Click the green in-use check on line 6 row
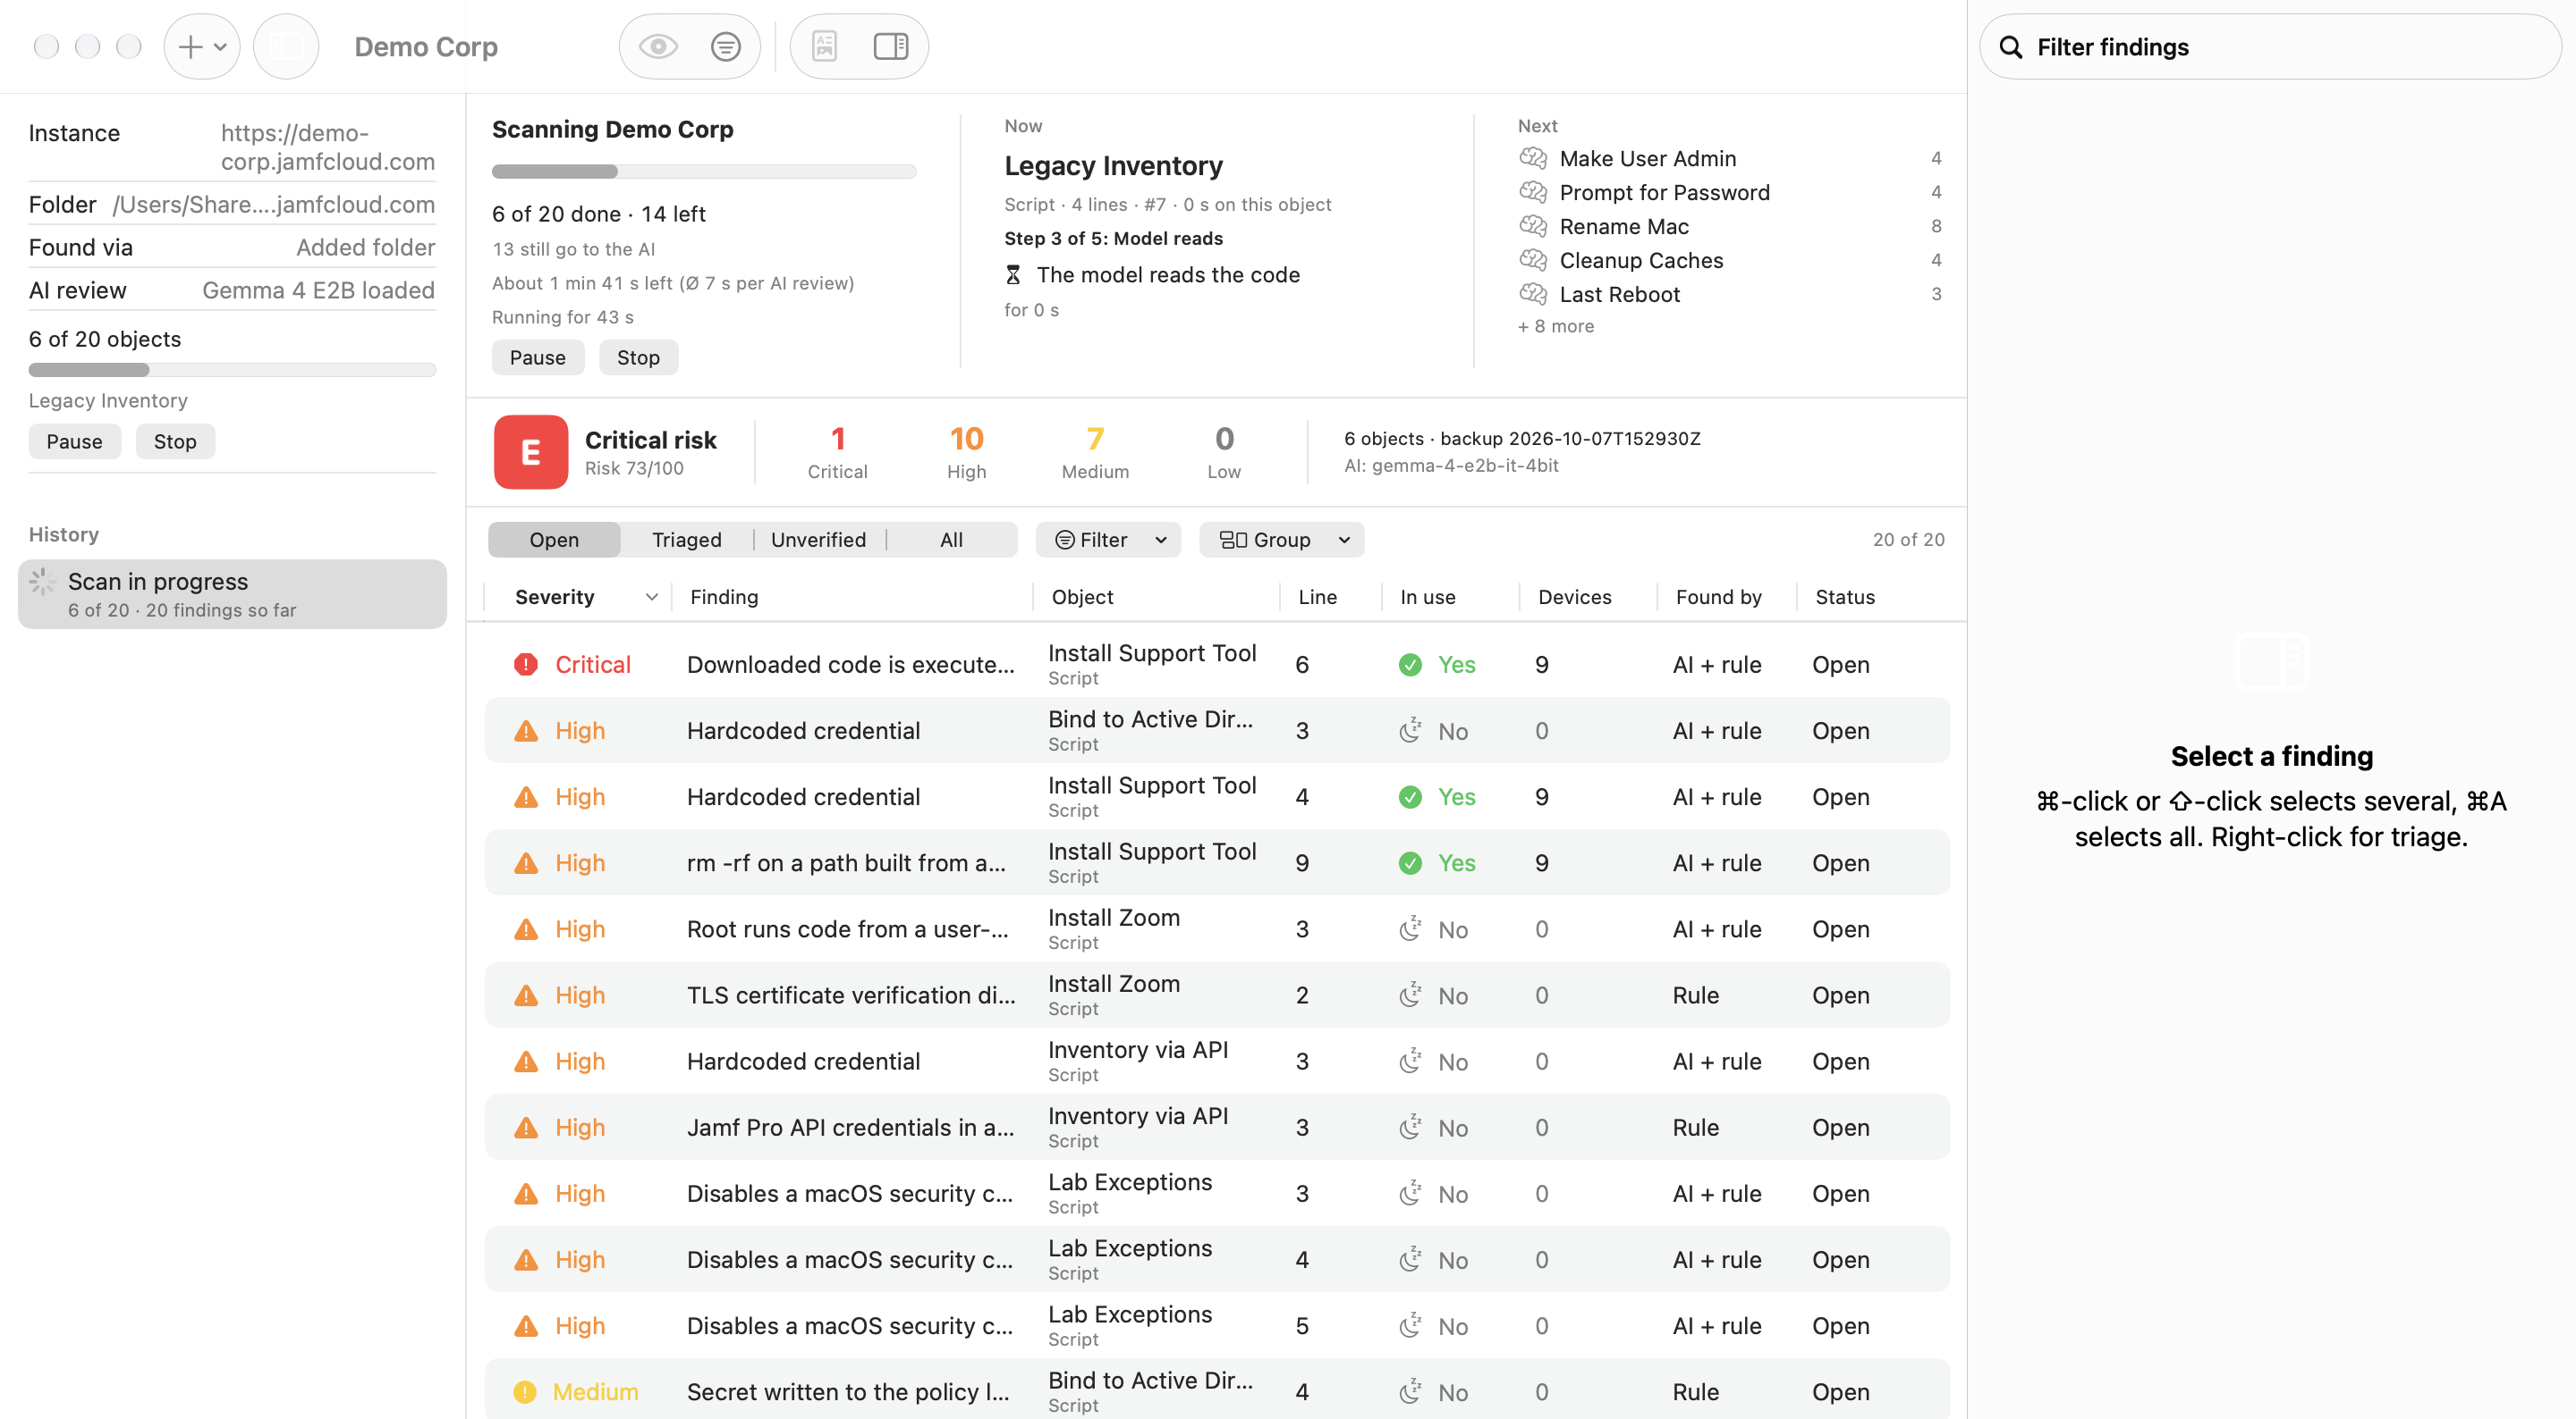The width and height of the screenshot is (2576, 1419). [x=1410, y=665]
